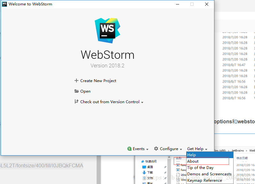Viewport: 255px width, 184px height.
Task: Open 下载 folder in Explorer sidebar
Action: pos(148,172)
